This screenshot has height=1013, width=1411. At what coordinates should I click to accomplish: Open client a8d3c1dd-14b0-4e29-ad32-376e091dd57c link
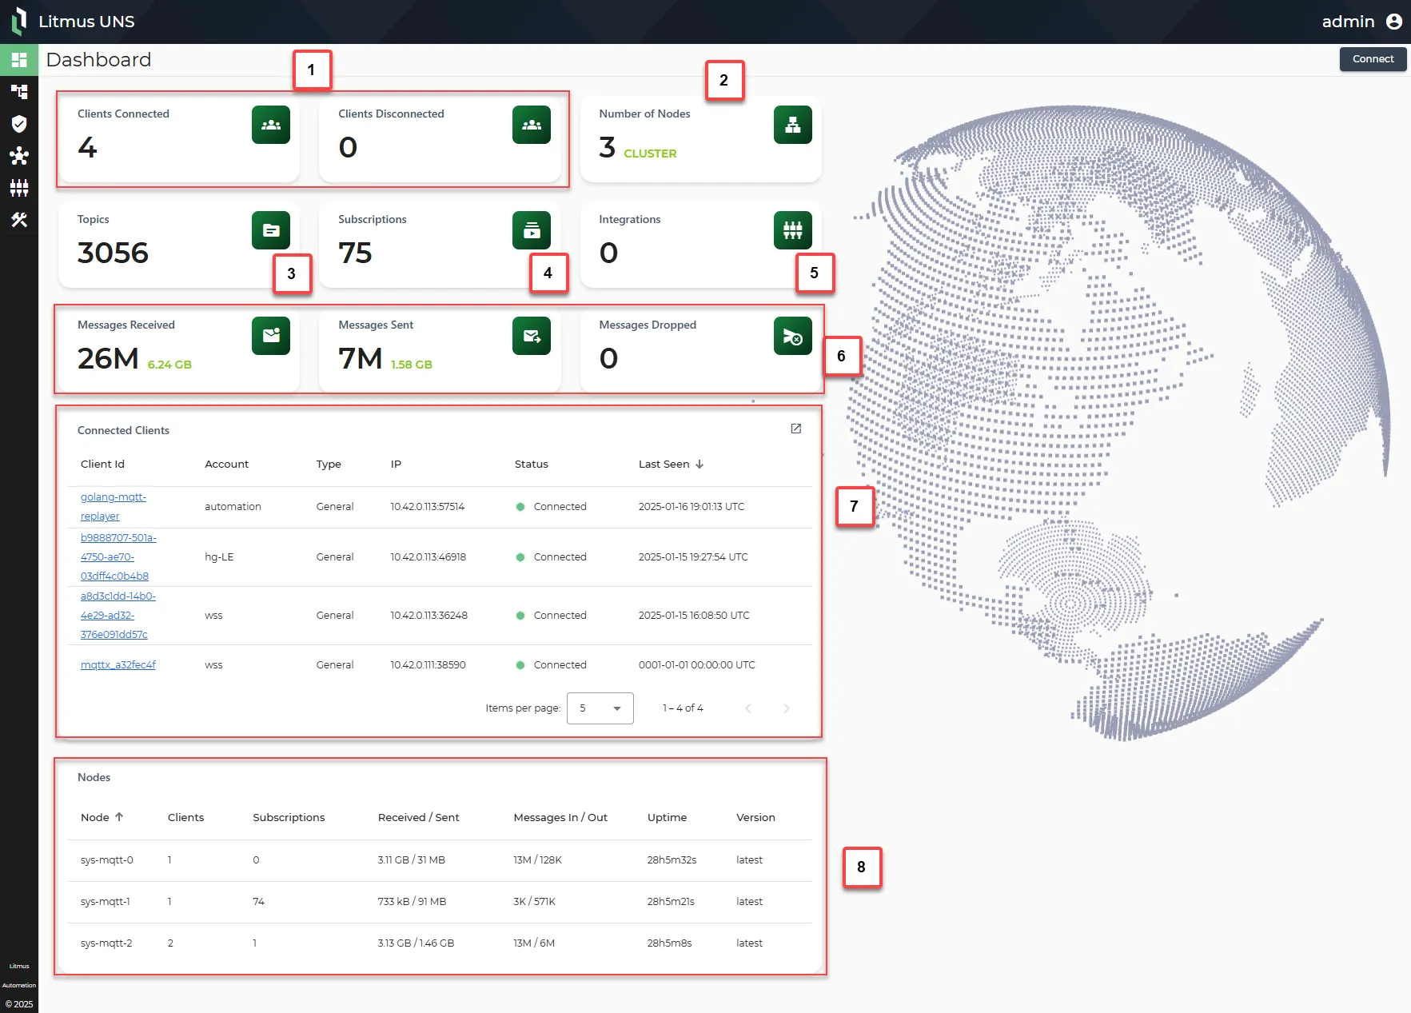click(118, 616)
